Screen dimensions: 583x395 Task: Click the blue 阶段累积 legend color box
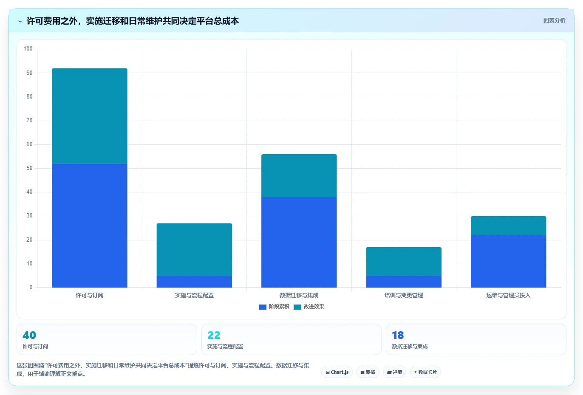pos(263,307)
